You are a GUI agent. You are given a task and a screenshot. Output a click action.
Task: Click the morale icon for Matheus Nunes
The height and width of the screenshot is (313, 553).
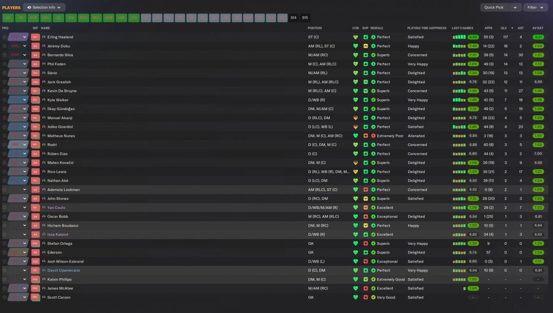(x=373, y=136)
